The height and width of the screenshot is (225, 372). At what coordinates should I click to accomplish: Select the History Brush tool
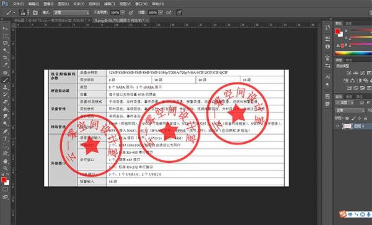pyautogui.click(x=5, y=95)
